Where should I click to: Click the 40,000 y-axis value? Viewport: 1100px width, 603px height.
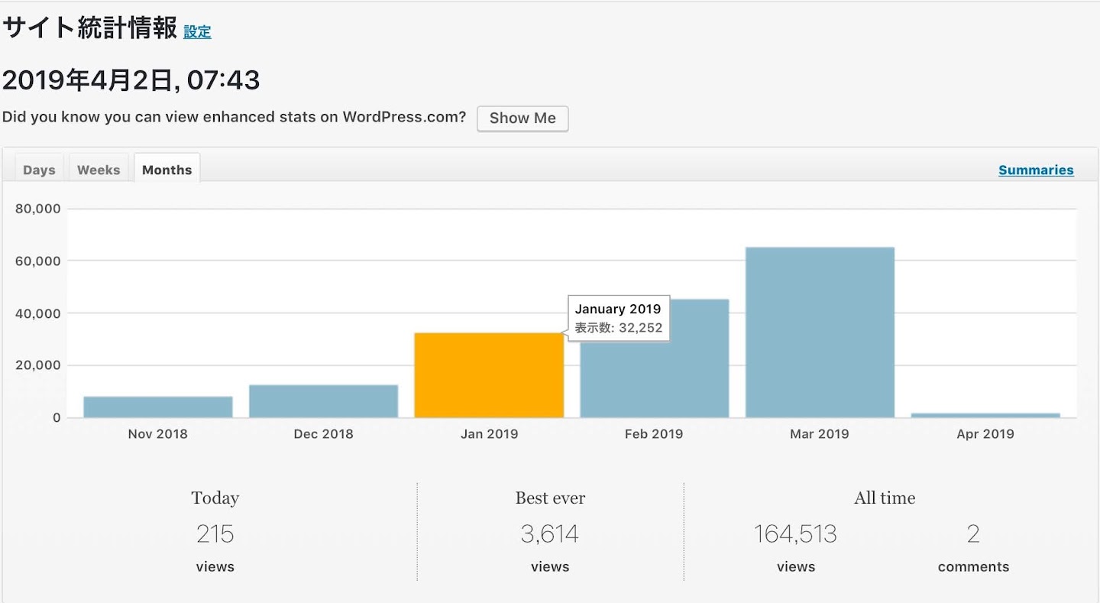[x=37, y=313]
